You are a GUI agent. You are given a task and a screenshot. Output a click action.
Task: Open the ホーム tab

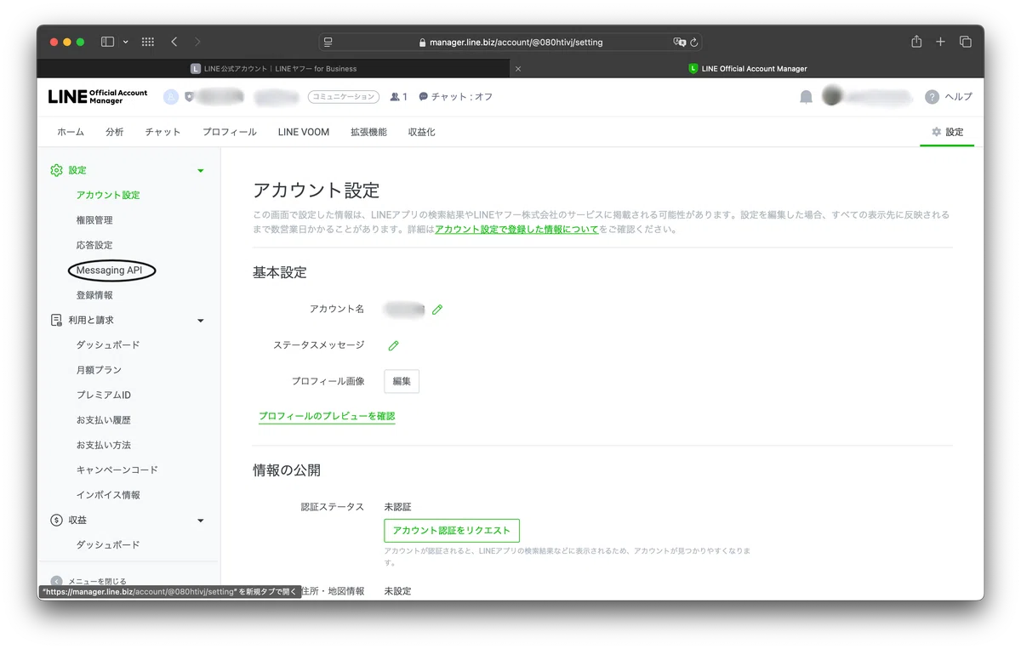point(71,132)
